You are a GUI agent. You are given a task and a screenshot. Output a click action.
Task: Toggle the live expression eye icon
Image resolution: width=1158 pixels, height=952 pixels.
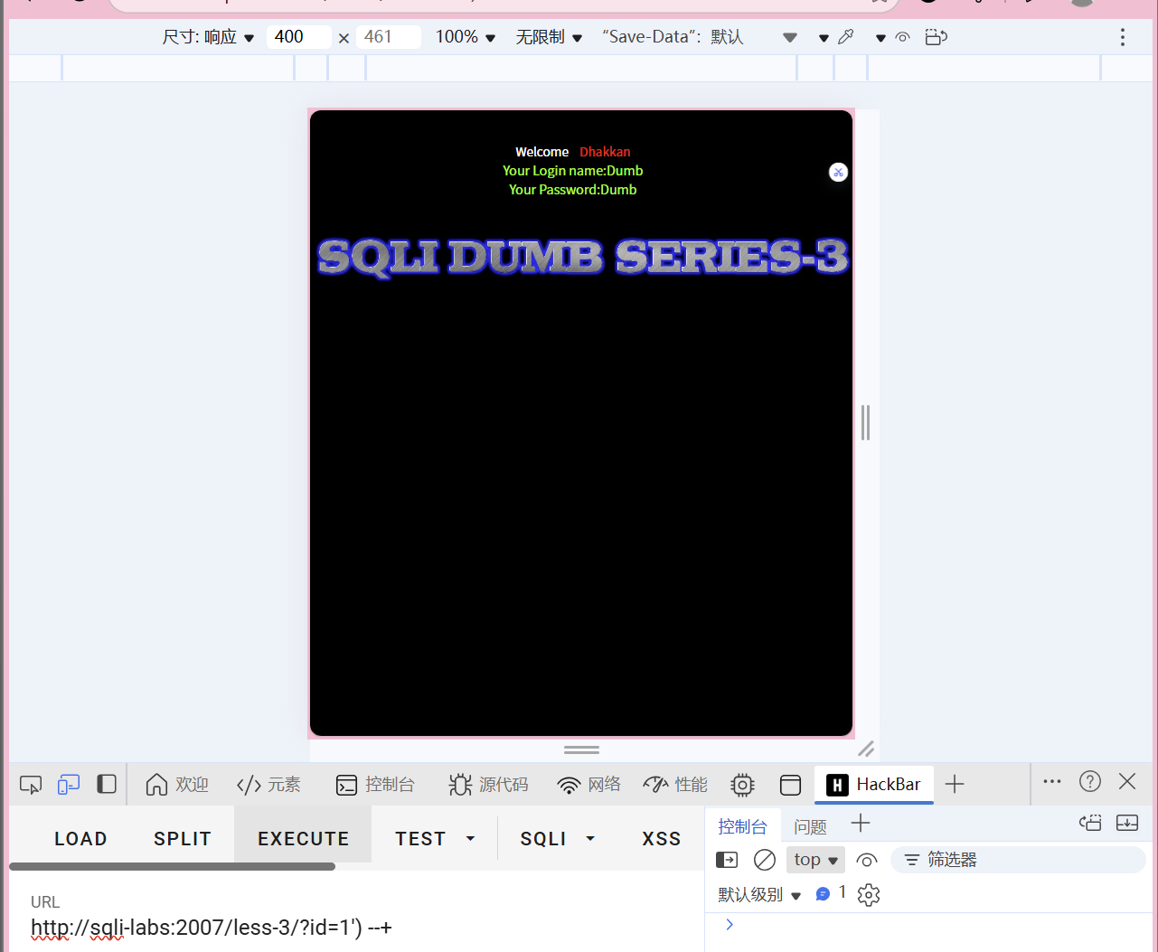(867, 860)
